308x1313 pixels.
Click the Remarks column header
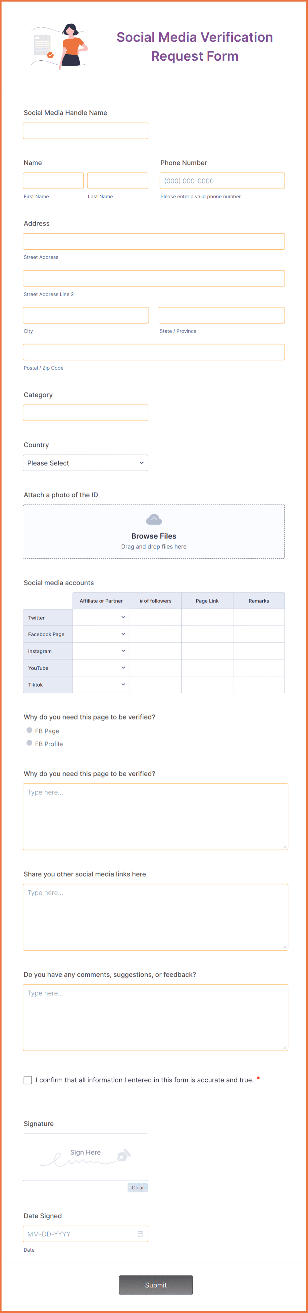[259, 600]
